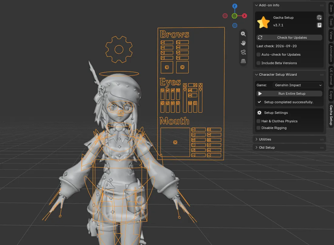Click Old Setup panel drag grip

[x=322, y=147]
